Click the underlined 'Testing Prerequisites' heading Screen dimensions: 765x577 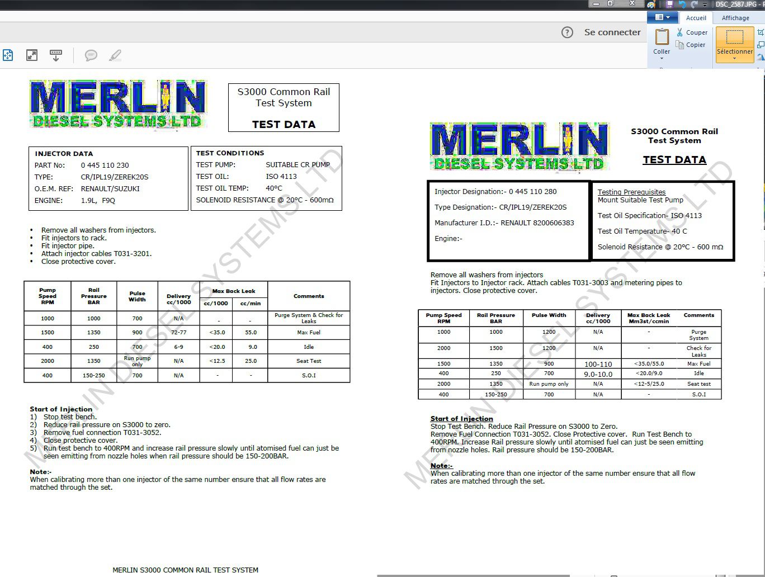click(x=631, y=192)
